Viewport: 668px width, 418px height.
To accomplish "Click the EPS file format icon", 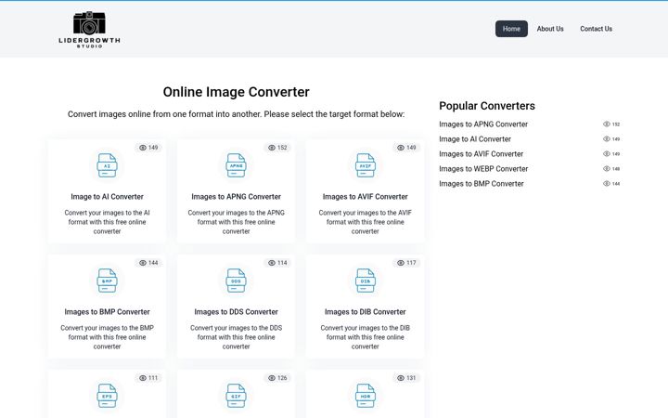I will pos(107,396).
